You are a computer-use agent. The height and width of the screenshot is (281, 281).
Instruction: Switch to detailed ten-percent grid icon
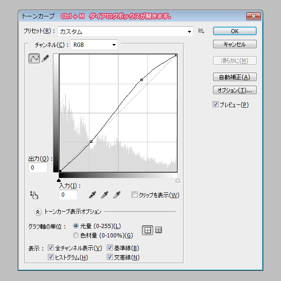click(x=159, y=230)
